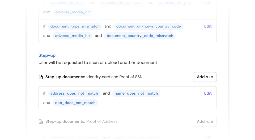Select the dob_does_not_match tag

[75, 103]
